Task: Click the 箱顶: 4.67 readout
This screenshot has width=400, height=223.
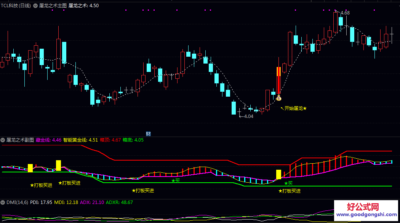Action: [110, 140]
